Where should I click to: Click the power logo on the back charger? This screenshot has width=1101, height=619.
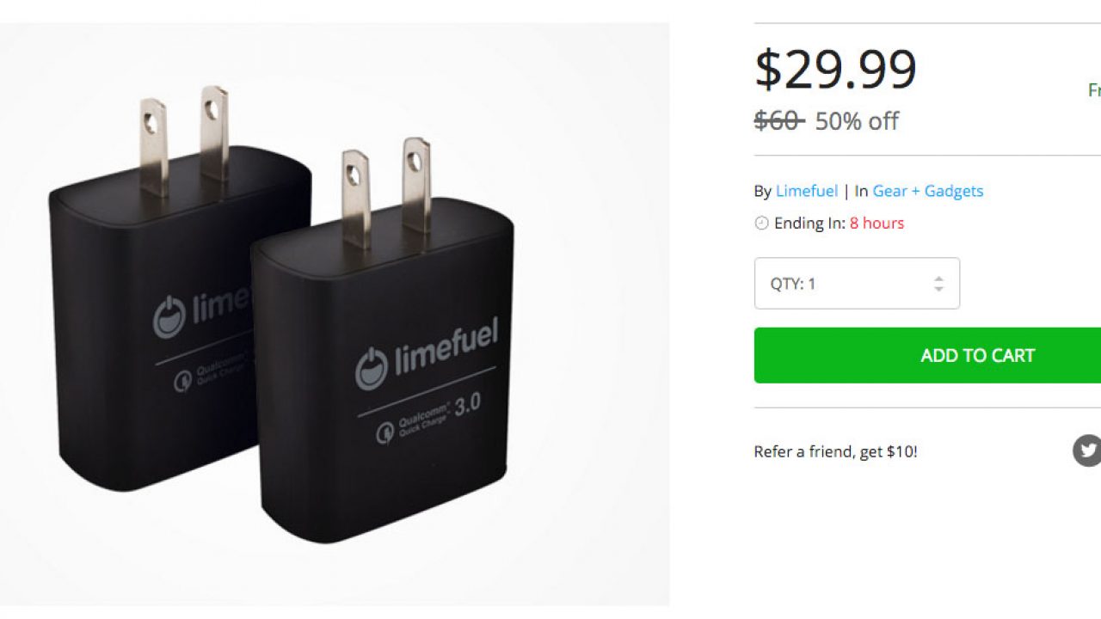[x=169, y=317]
